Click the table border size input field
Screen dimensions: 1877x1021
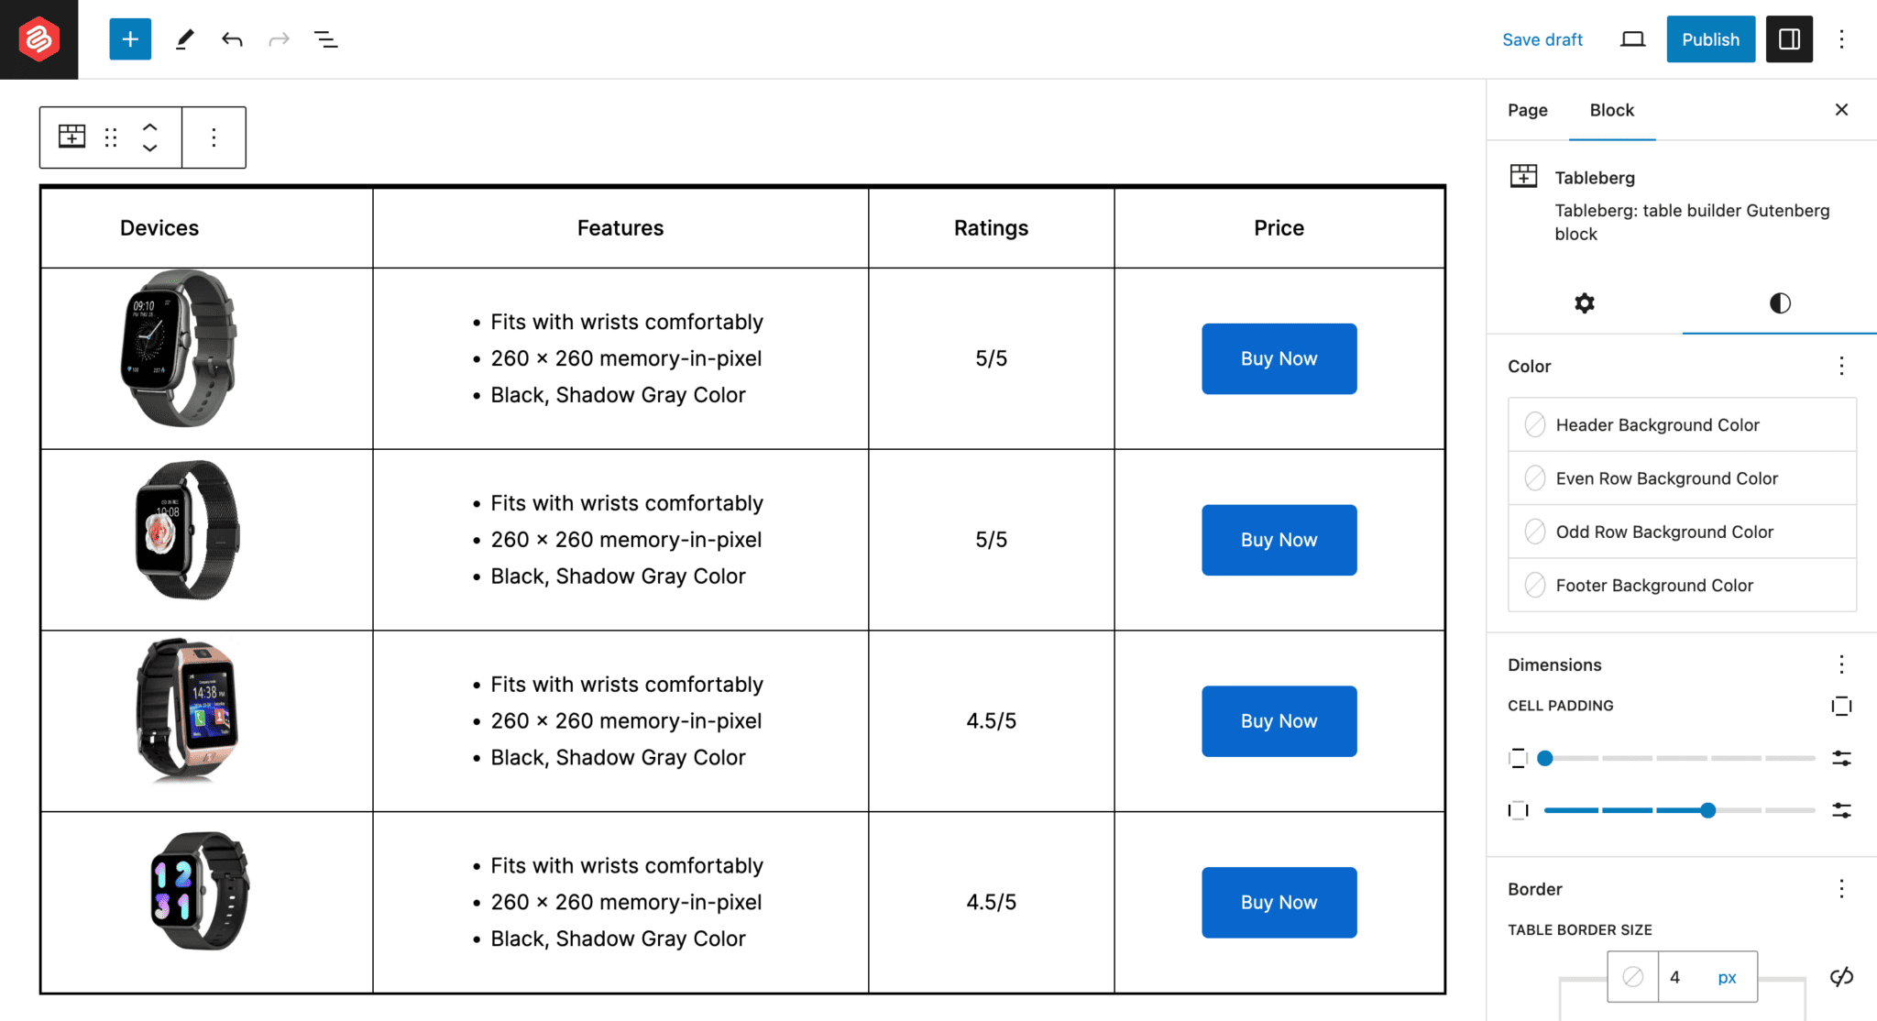(1683, 977)
